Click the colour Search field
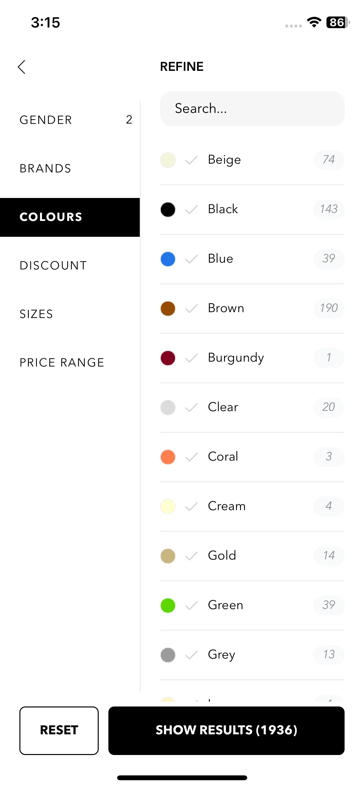The image size is (364, 788). (252, 109)
